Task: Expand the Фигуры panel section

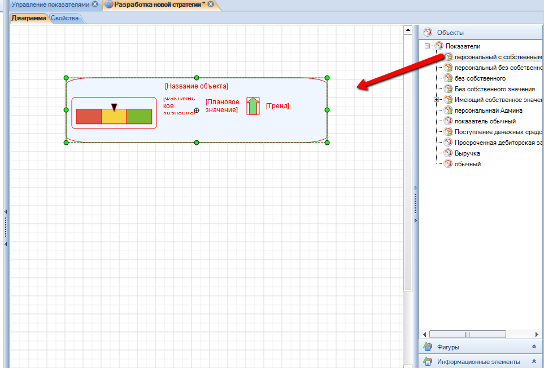Action: click(534, 347)
